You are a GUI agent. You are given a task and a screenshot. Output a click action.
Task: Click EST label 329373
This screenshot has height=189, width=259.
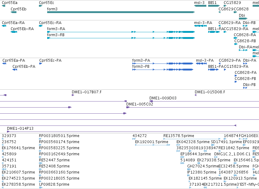(9, 136)
